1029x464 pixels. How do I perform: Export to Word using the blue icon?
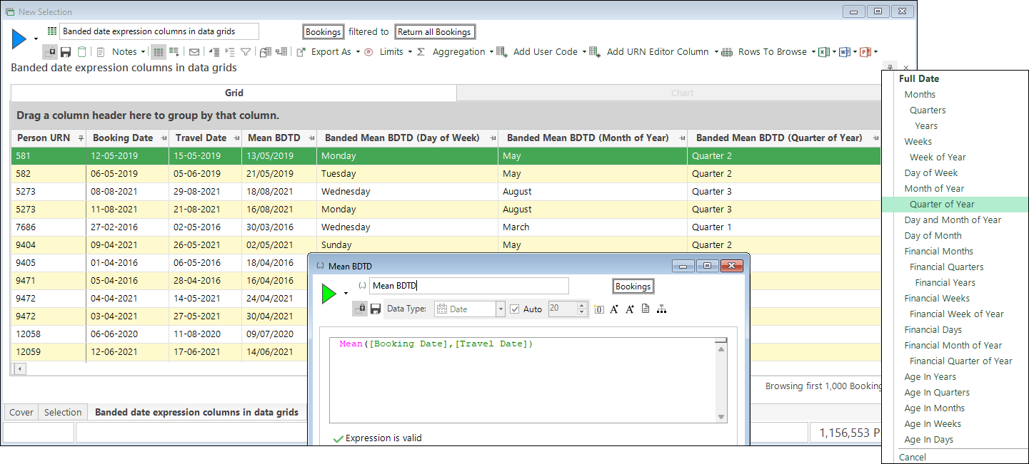[x=844, y=52]
